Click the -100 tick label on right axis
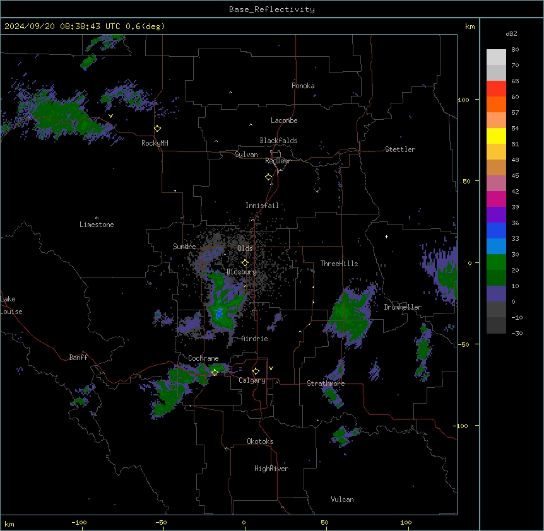544x531 pixels. [461, 426]
